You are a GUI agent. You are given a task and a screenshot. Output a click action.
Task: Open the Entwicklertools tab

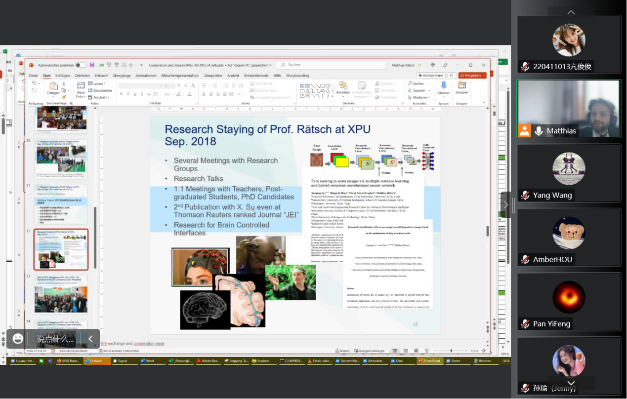[256, 76]
